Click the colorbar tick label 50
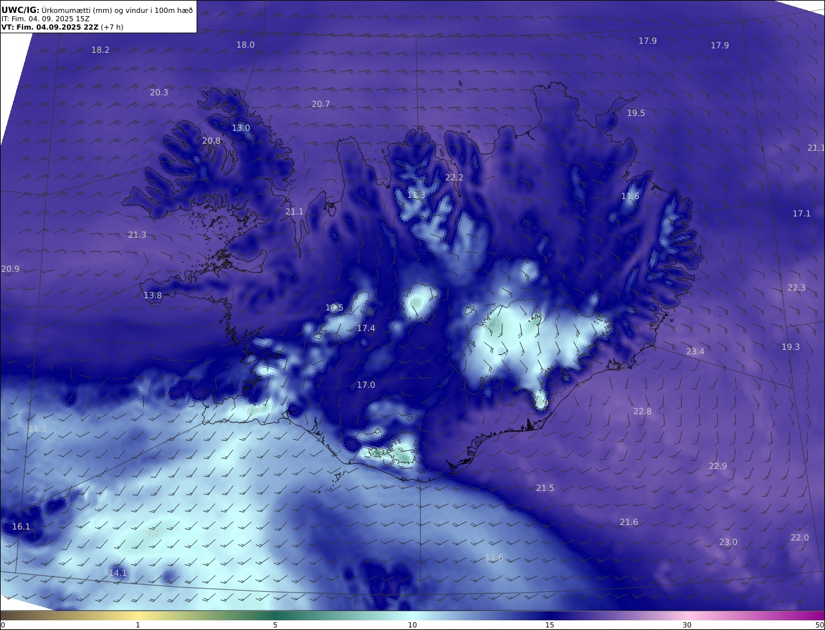This screenshot has height=630, width=825. [819, 625]
